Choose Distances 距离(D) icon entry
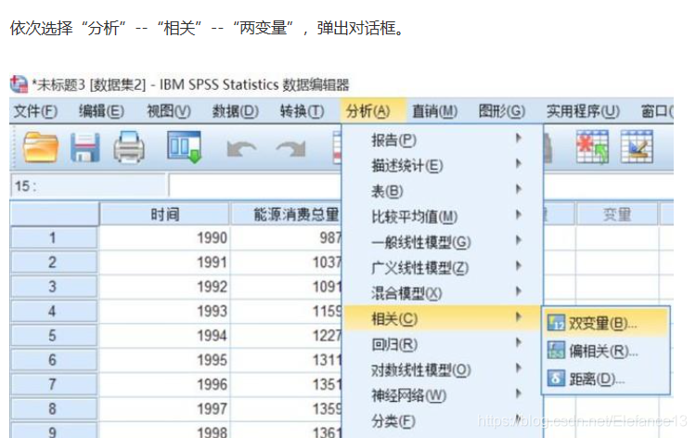The width and height of the screenshot is (696, 438). (x=605, y=379)
